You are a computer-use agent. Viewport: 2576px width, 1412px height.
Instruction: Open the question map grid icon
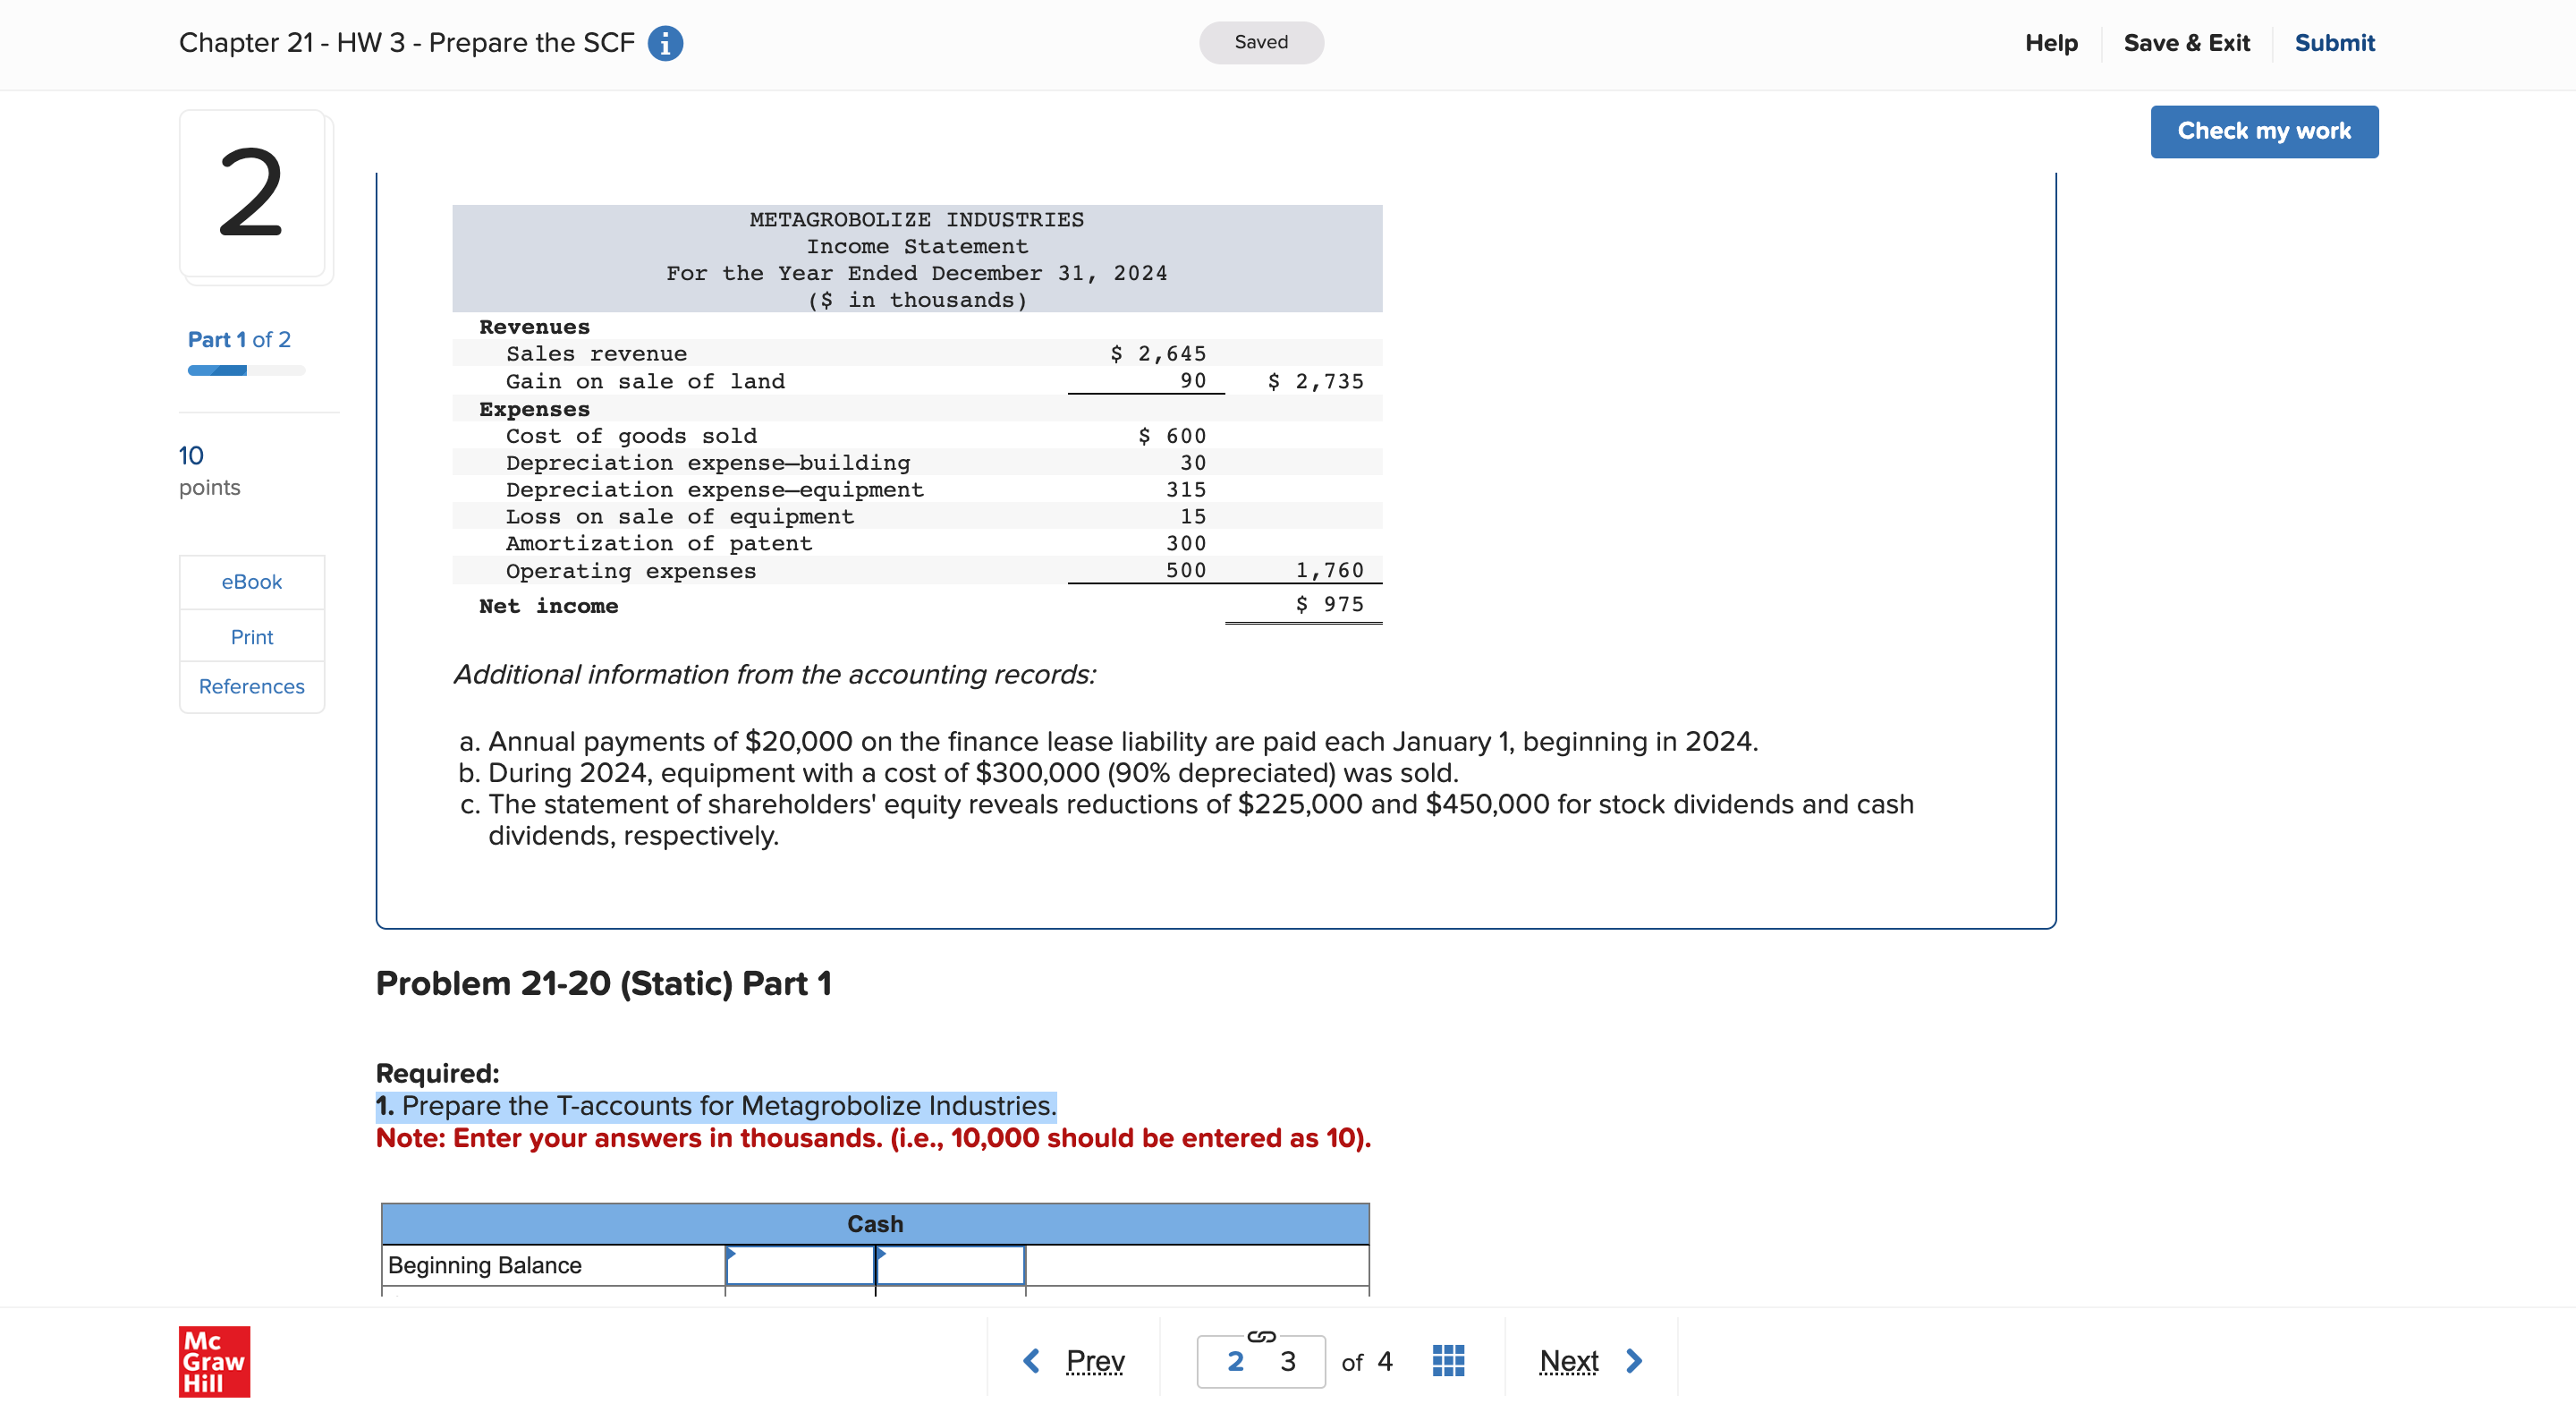pyautogui.click(x=1447, y=1360)
